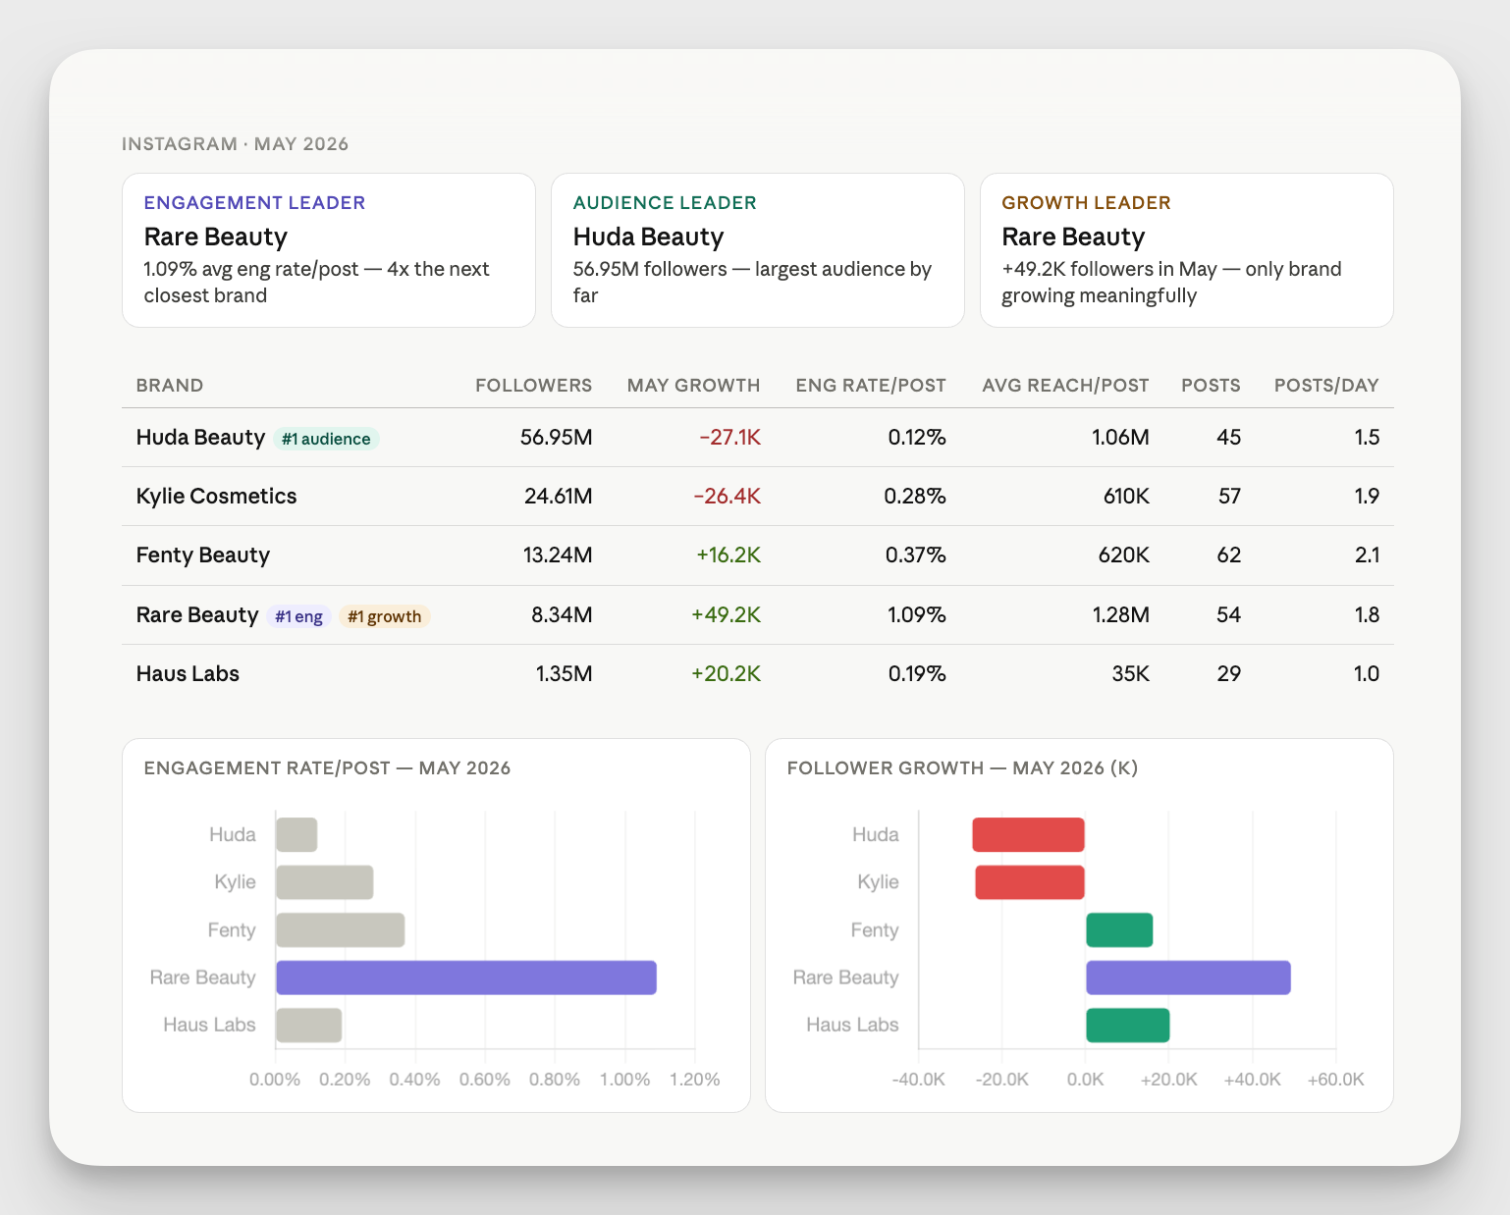Image resolution: width=1510 pixels, height=1215 pixels.
Task: Select the Huda Beauty brand name in table
Action: 200,438
